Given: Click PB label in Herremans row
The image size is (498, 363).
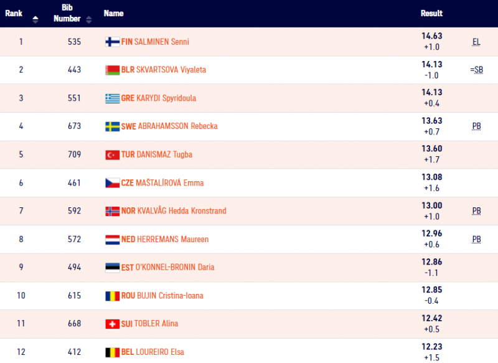Looking at the screenshot, I should (476, 239).
